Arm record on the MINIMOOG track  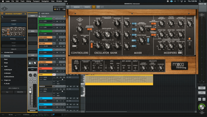[x=54, y=86]
